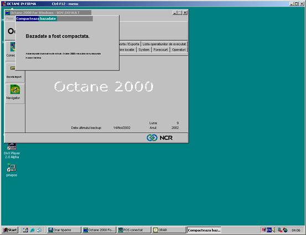306x235 pixels.
Task: Click the Luna value 9
Action: point(178,123)
